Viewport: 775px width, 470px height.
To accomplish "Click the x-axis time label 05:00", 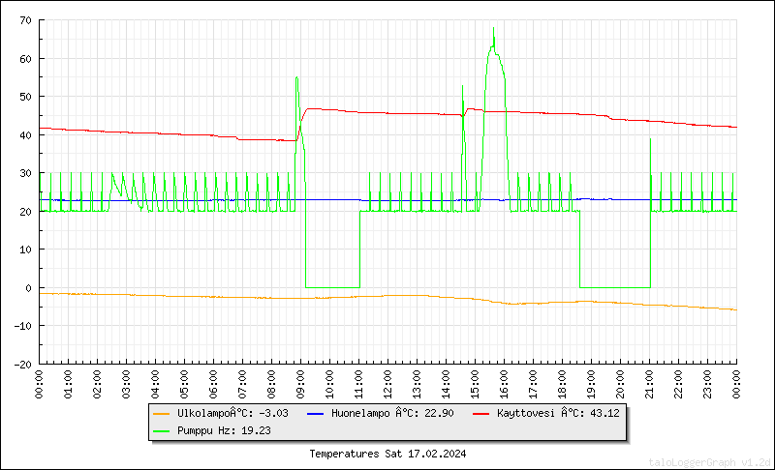I will 184,385.
